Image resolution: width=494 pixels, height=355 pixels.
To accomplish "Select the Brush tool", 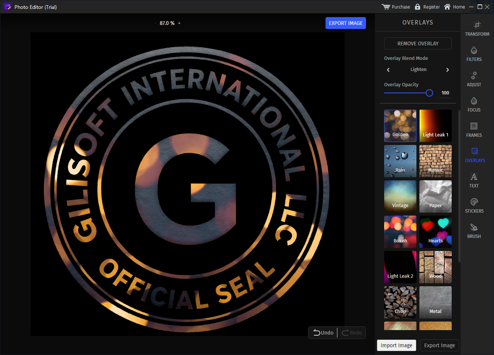I will [474, 231].
